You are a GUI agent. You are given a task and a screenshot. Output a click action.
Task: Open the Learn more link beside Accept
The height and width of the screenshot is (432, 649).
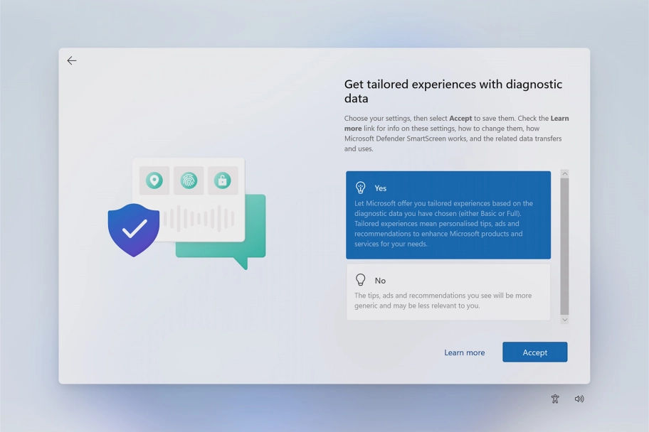464,352
